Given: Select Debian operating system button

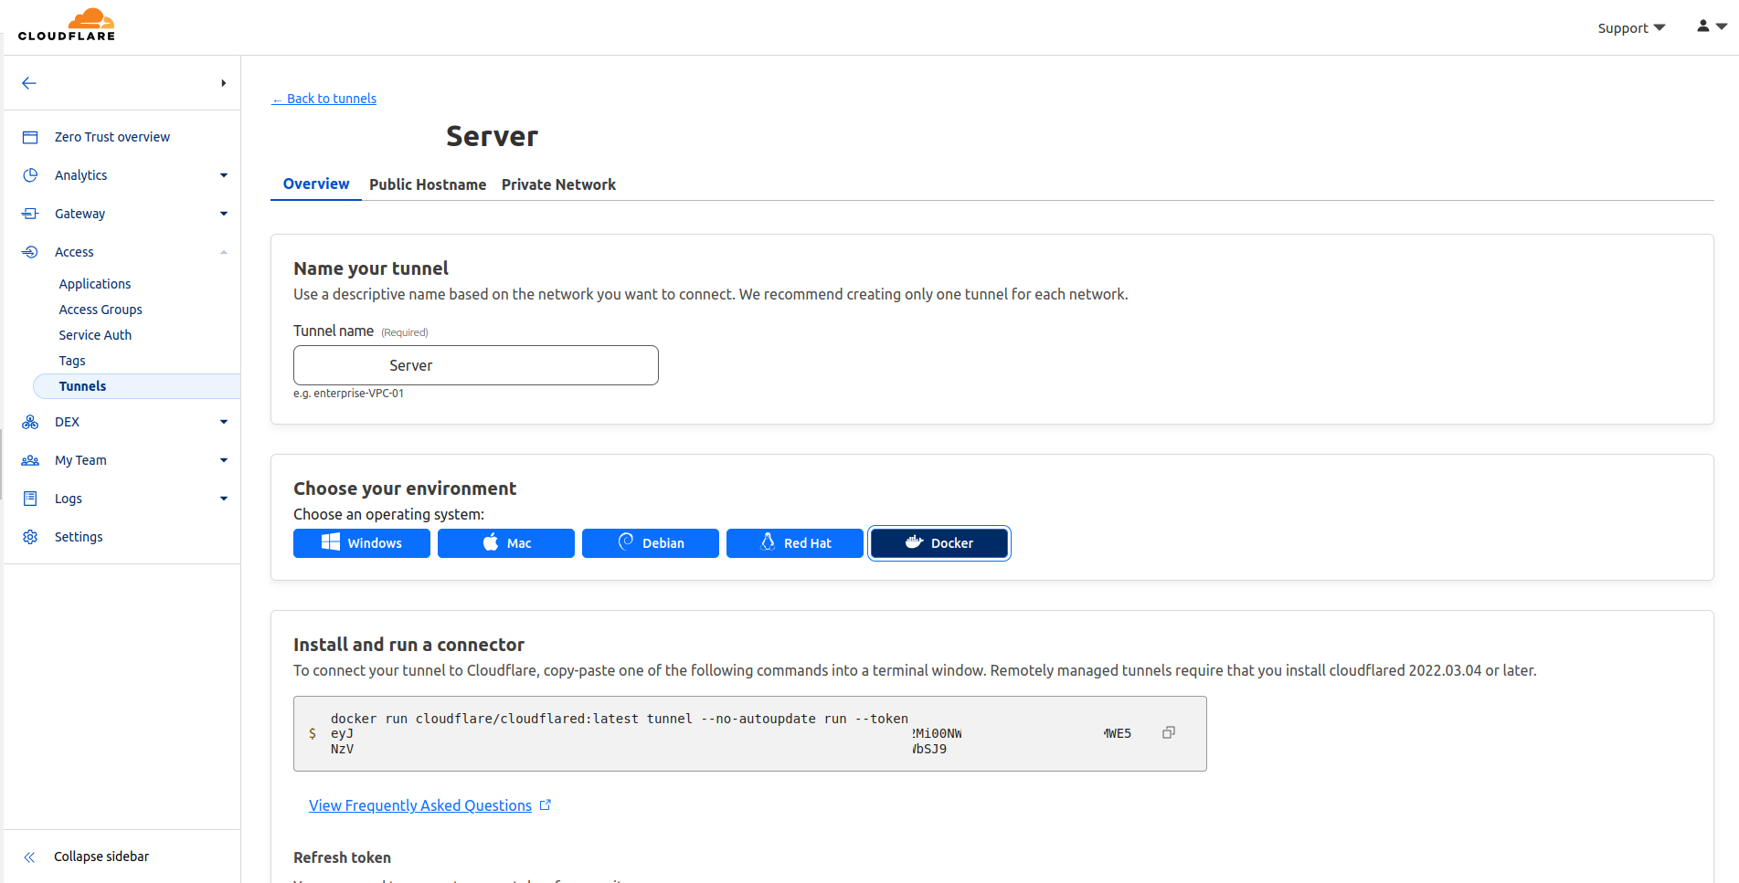Looking at the screenshot, I should click(651, 543).
